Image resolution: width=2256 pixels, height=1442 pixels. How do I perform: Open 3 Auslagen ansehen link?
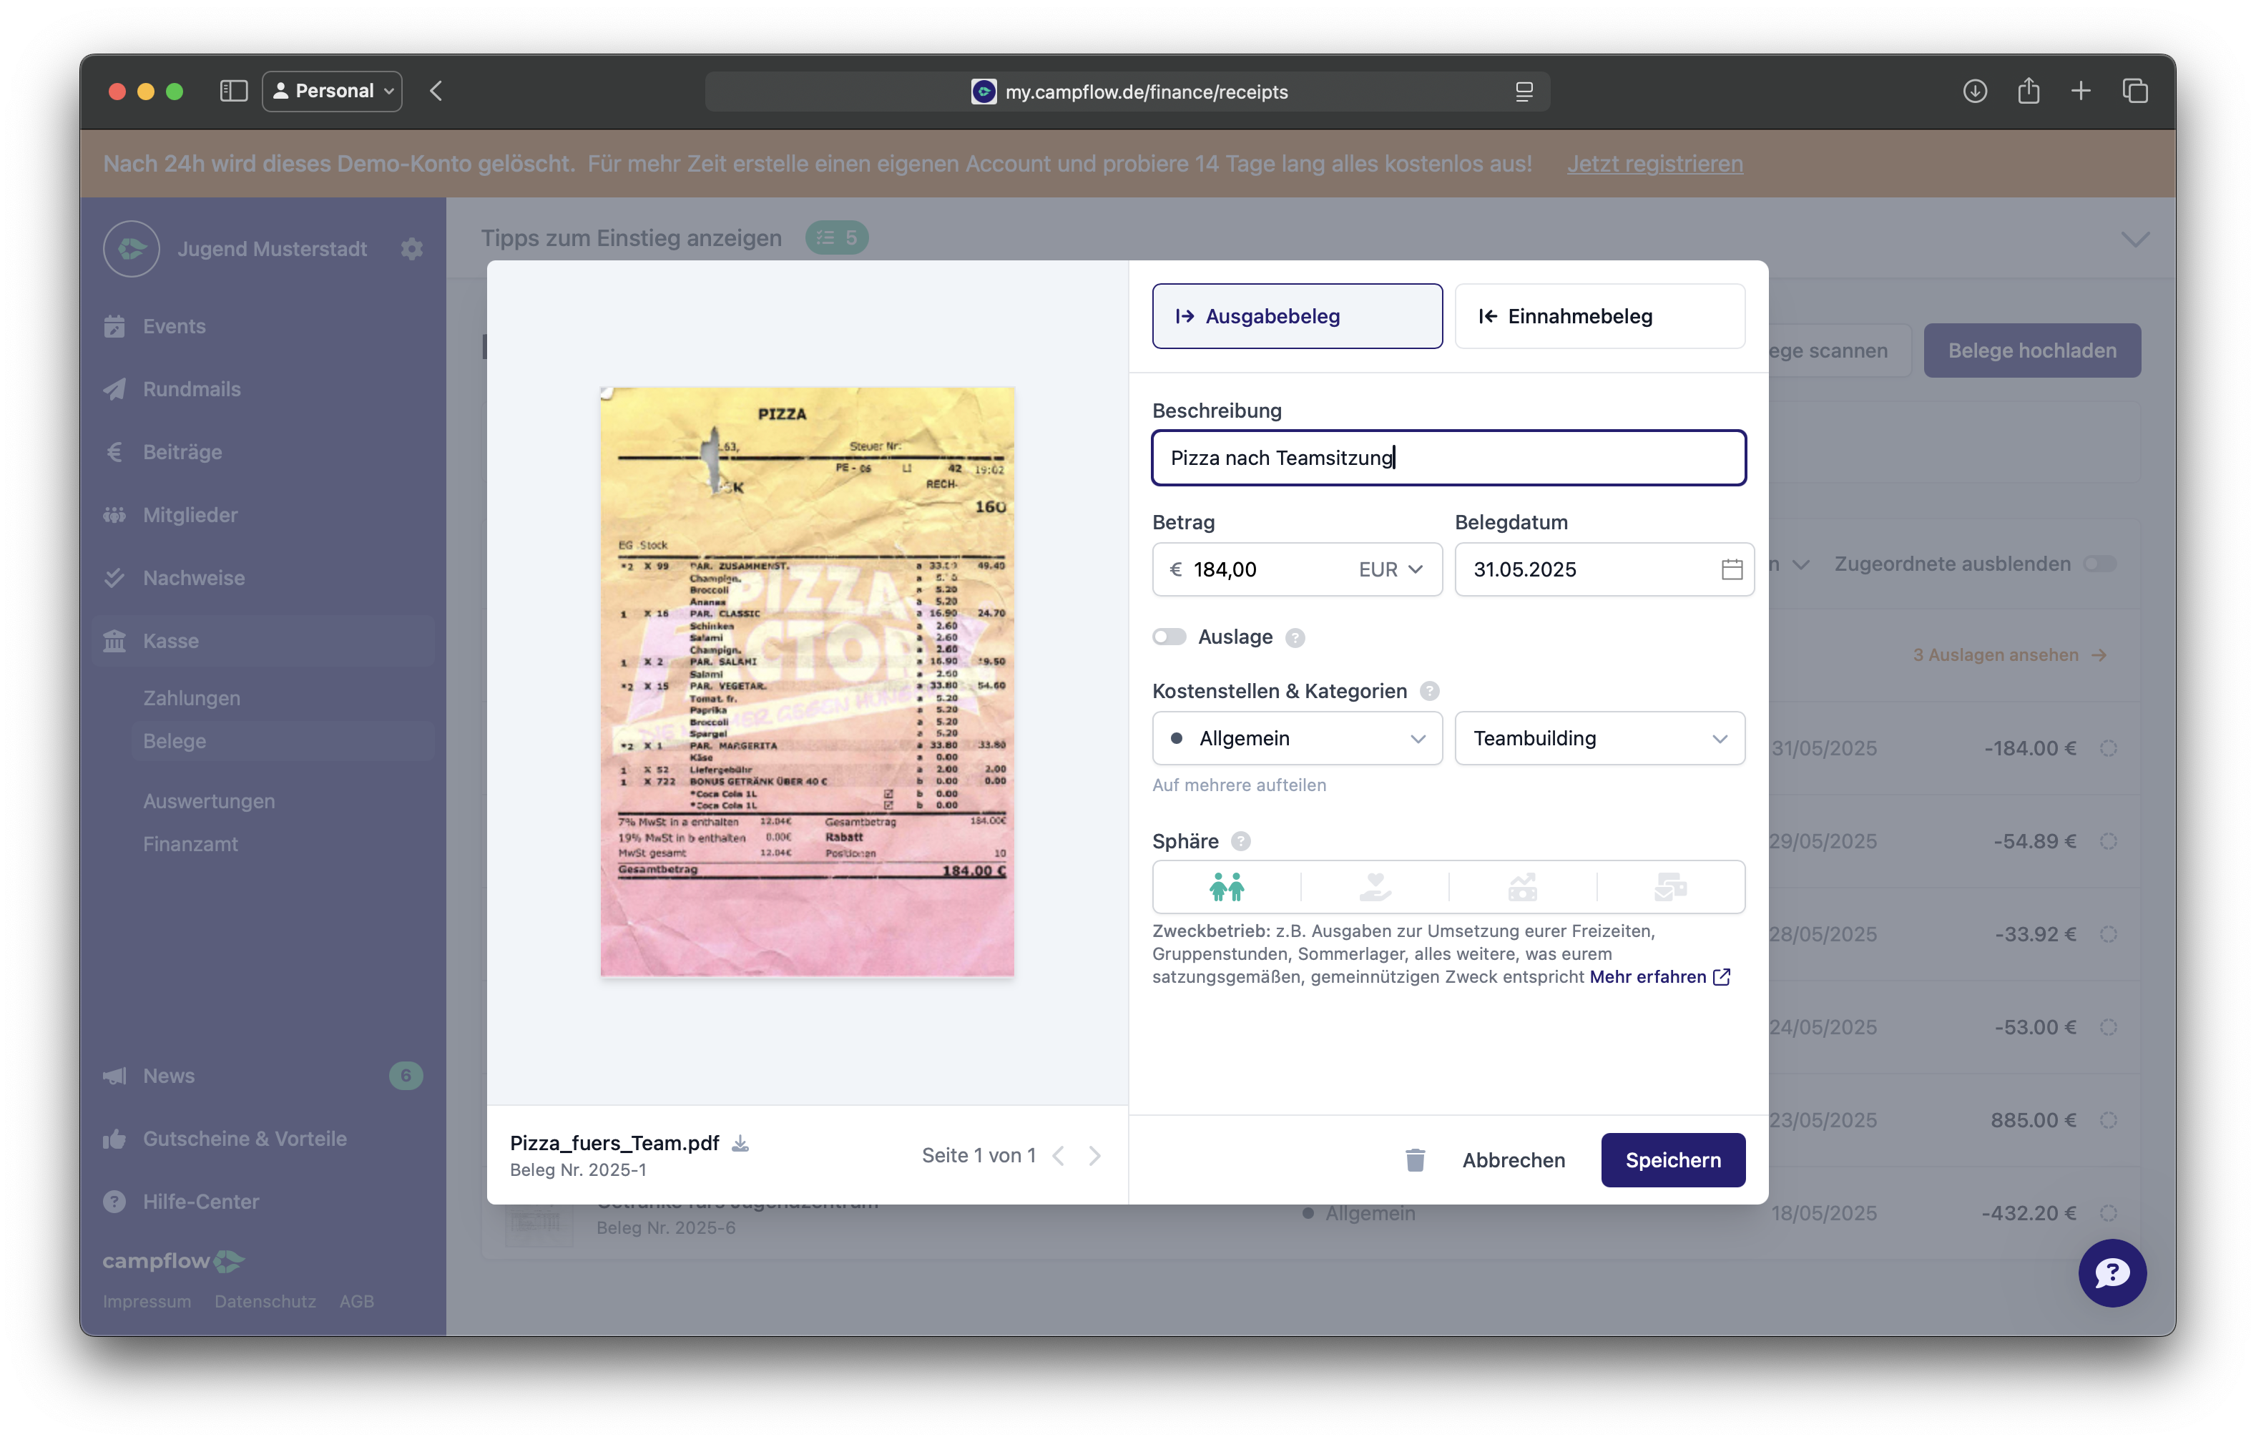click(x=2009, y=655)
